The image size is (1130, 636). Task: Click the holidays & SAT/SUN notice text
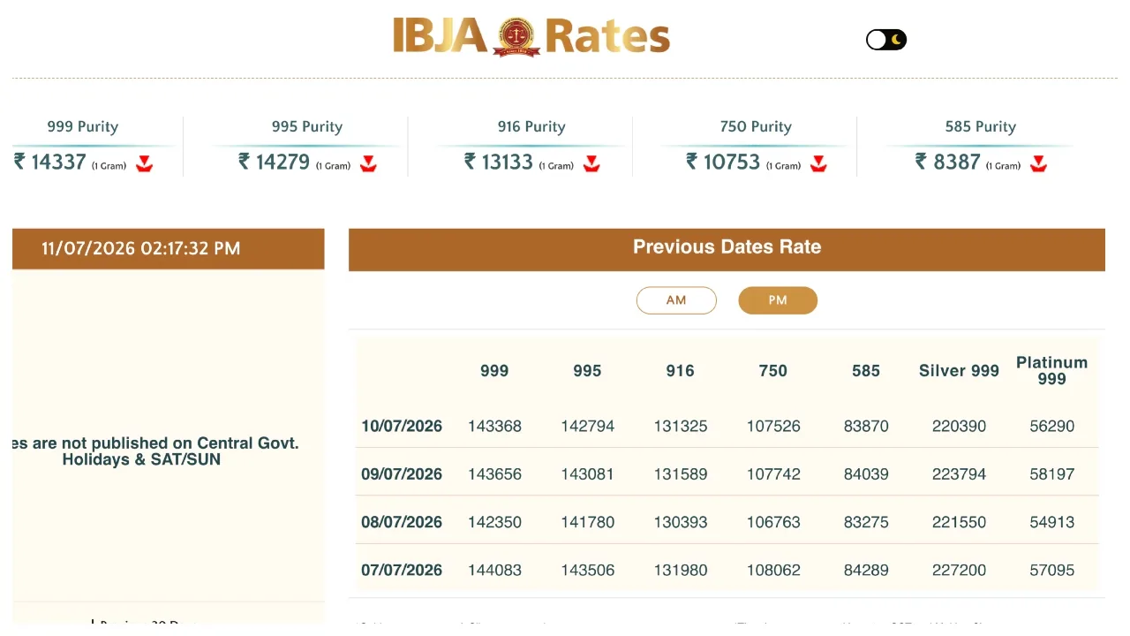pos(155,451)
